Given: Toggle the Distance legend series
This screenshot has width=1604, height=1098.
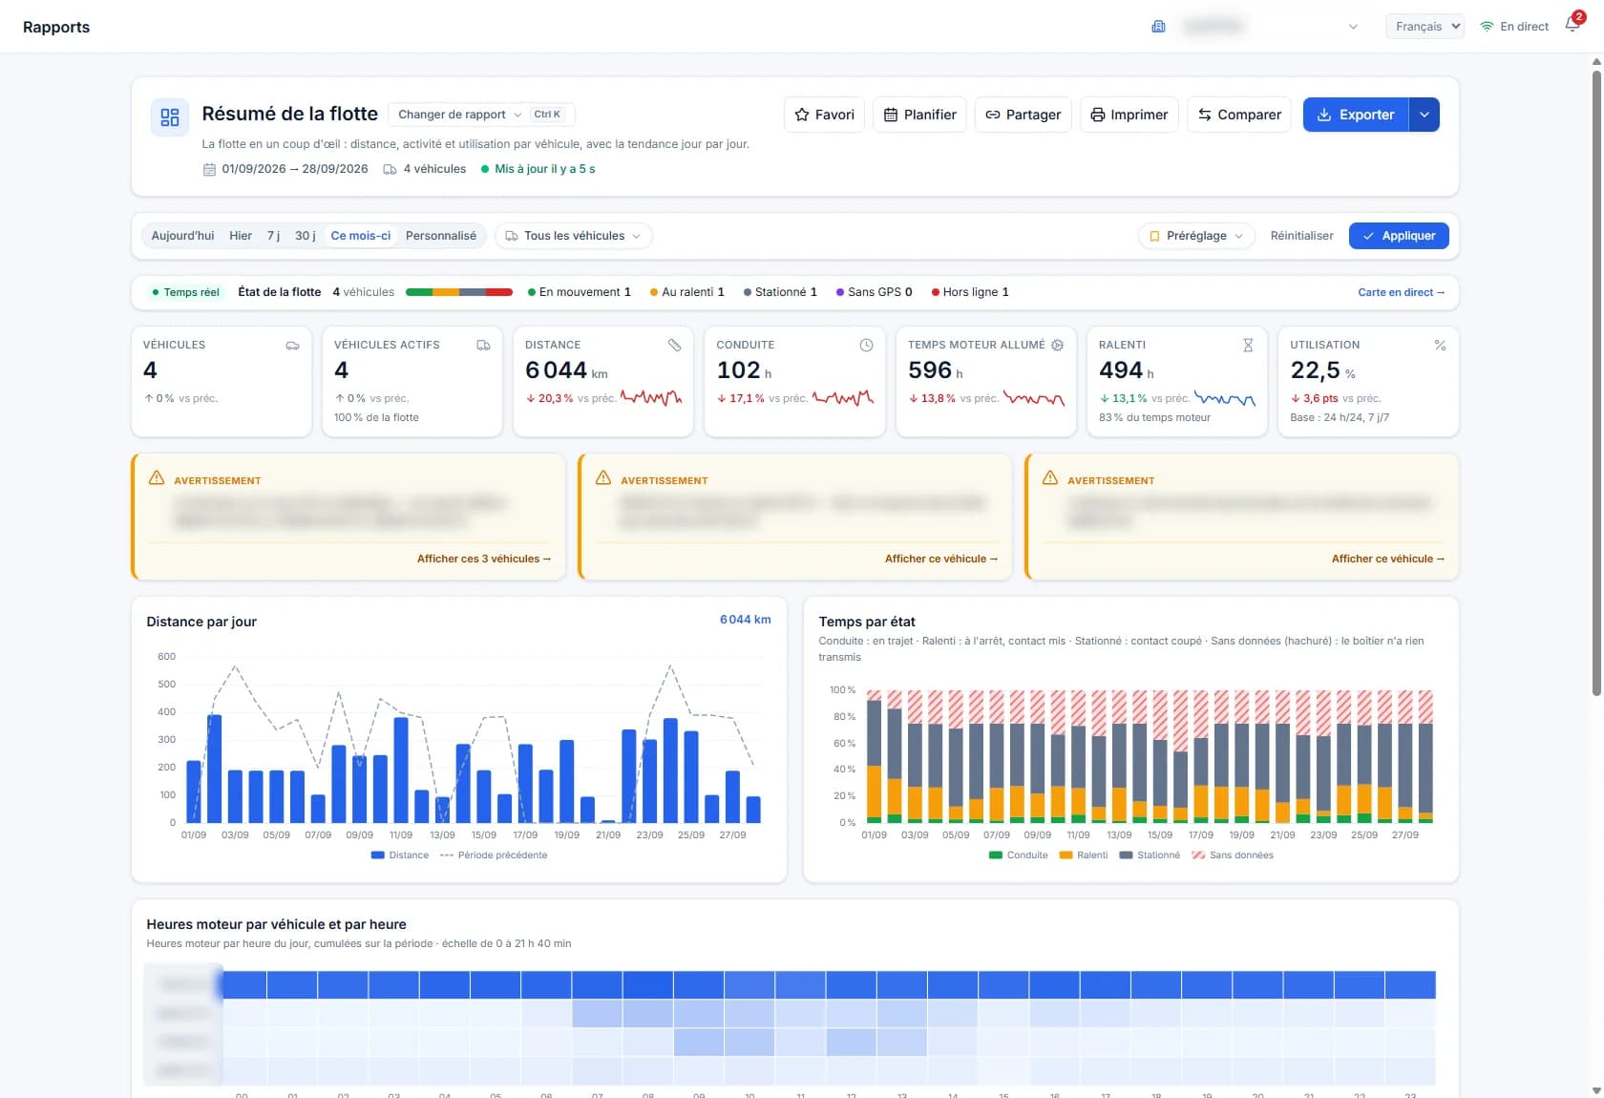Looking at the screenshot, I should click(400, 855).
